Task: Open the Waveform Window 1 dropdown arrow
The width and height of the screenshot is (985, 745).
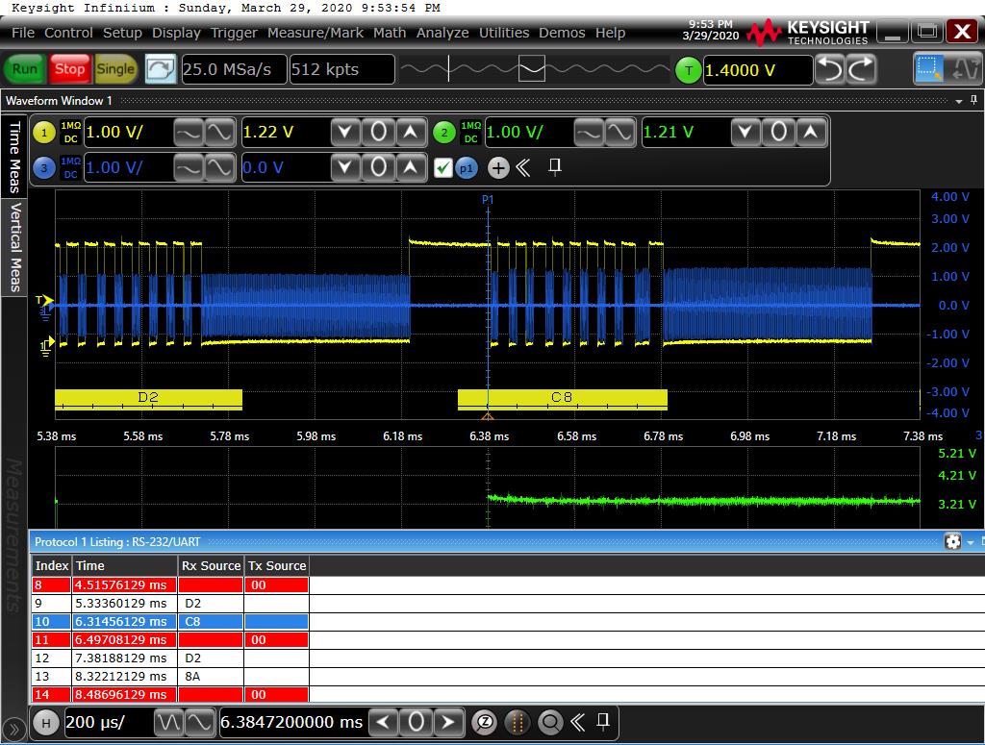Action: pos(959,101)
